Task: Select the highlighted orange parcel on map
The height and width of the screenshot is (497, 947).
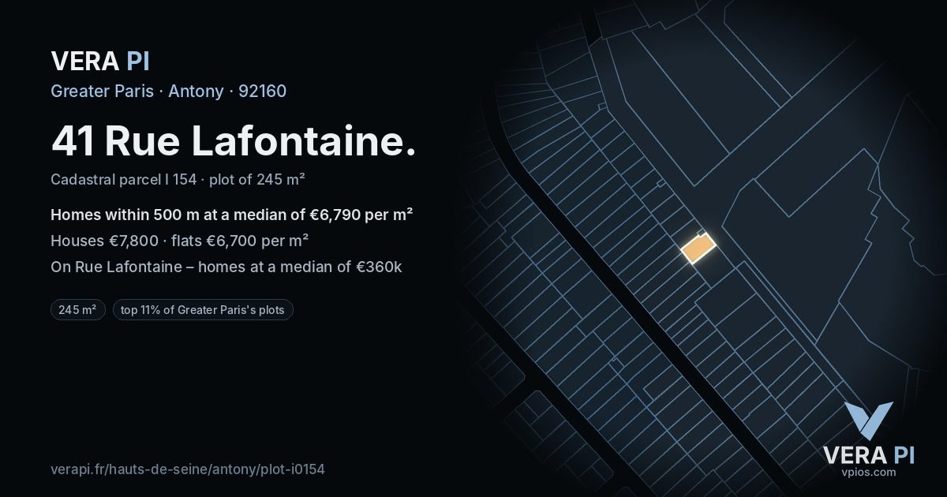Action: click(x=698, y=248)
